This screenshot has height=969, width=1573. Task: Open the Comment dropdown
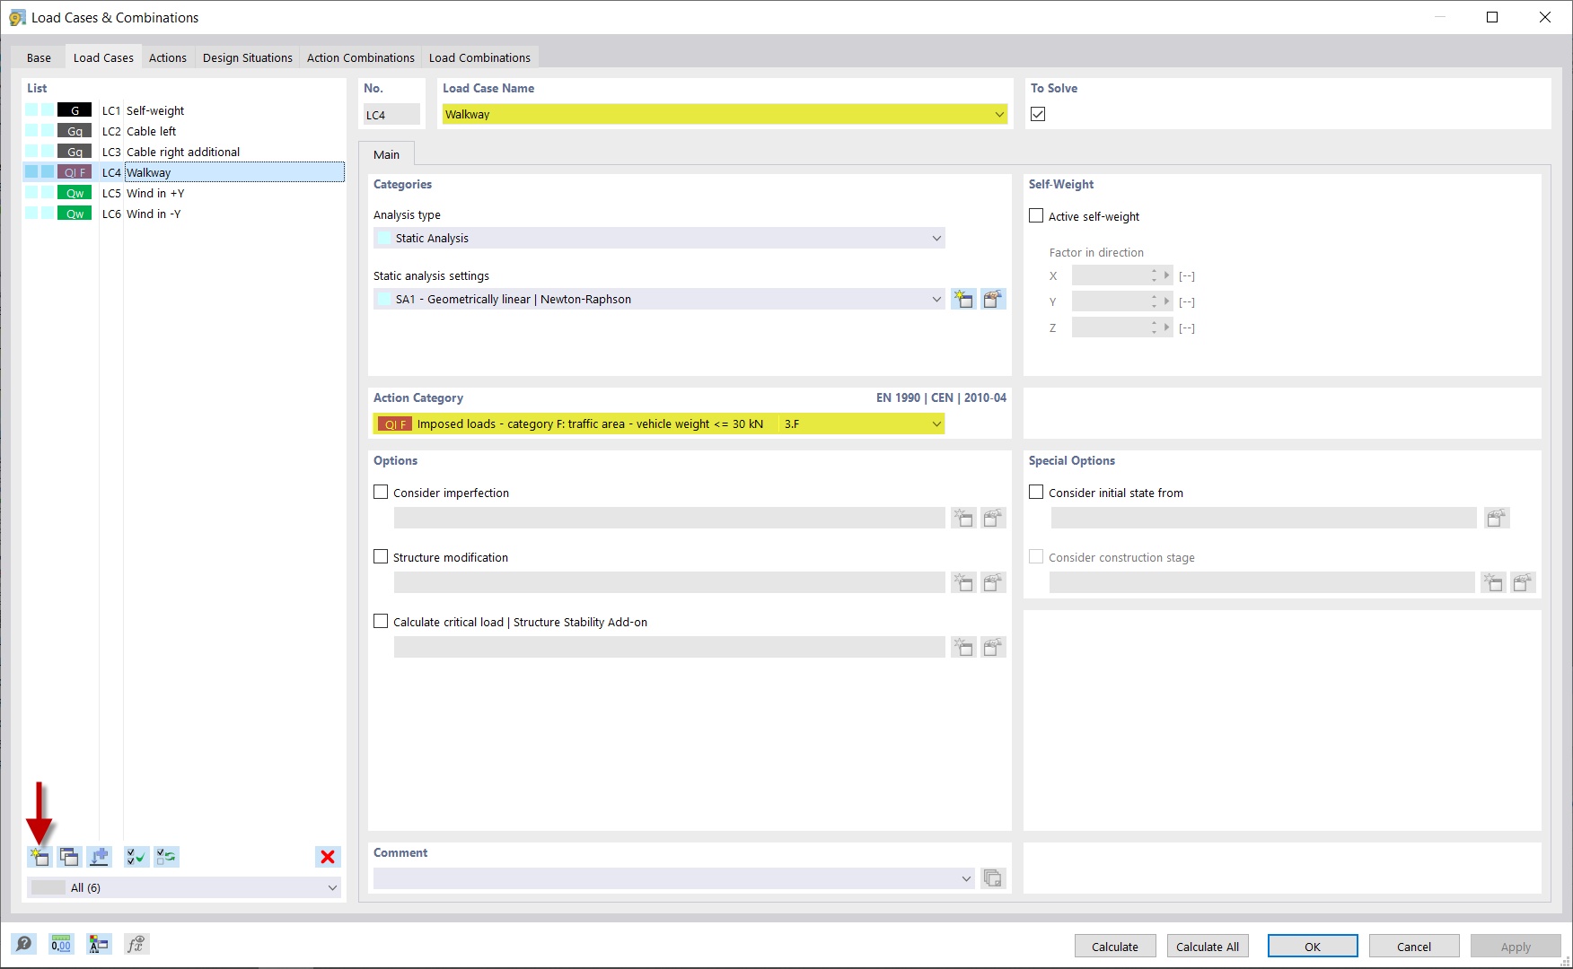[x=674, y=878]
